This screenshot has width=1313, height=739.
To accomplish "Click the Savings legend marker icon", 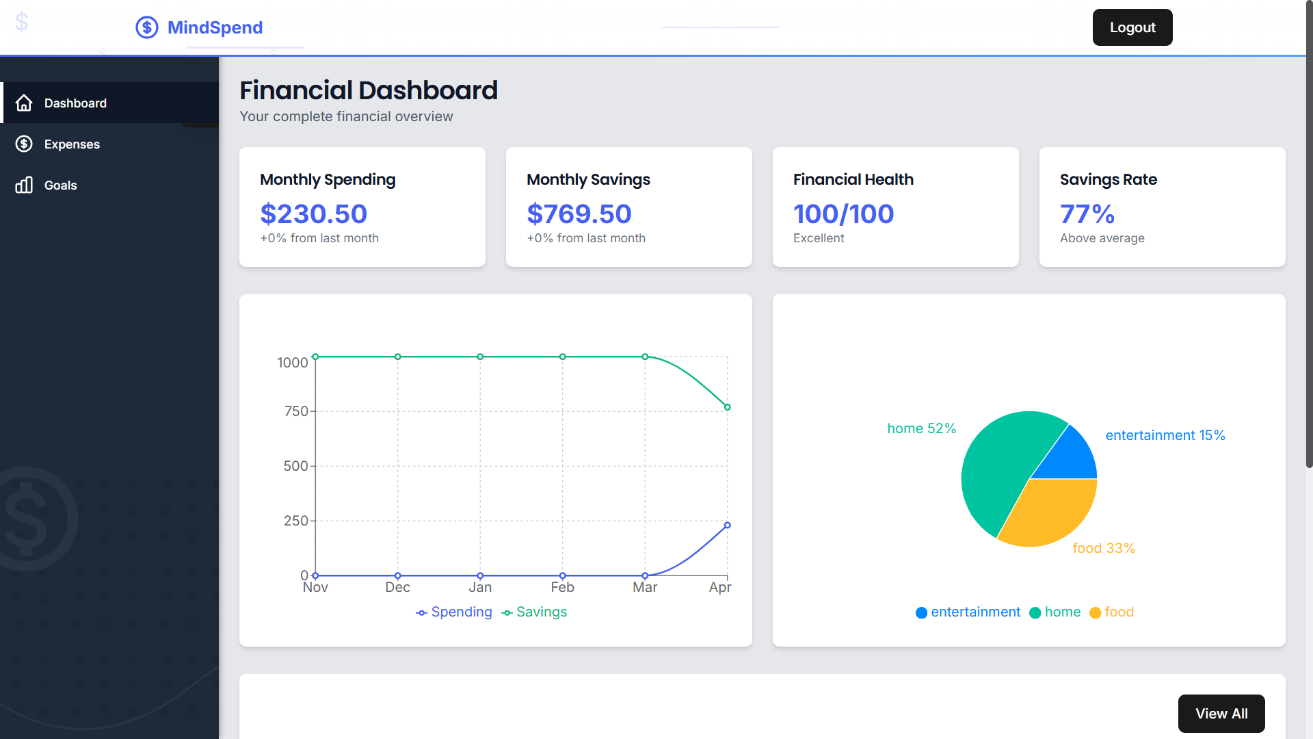I will point(507,613).
